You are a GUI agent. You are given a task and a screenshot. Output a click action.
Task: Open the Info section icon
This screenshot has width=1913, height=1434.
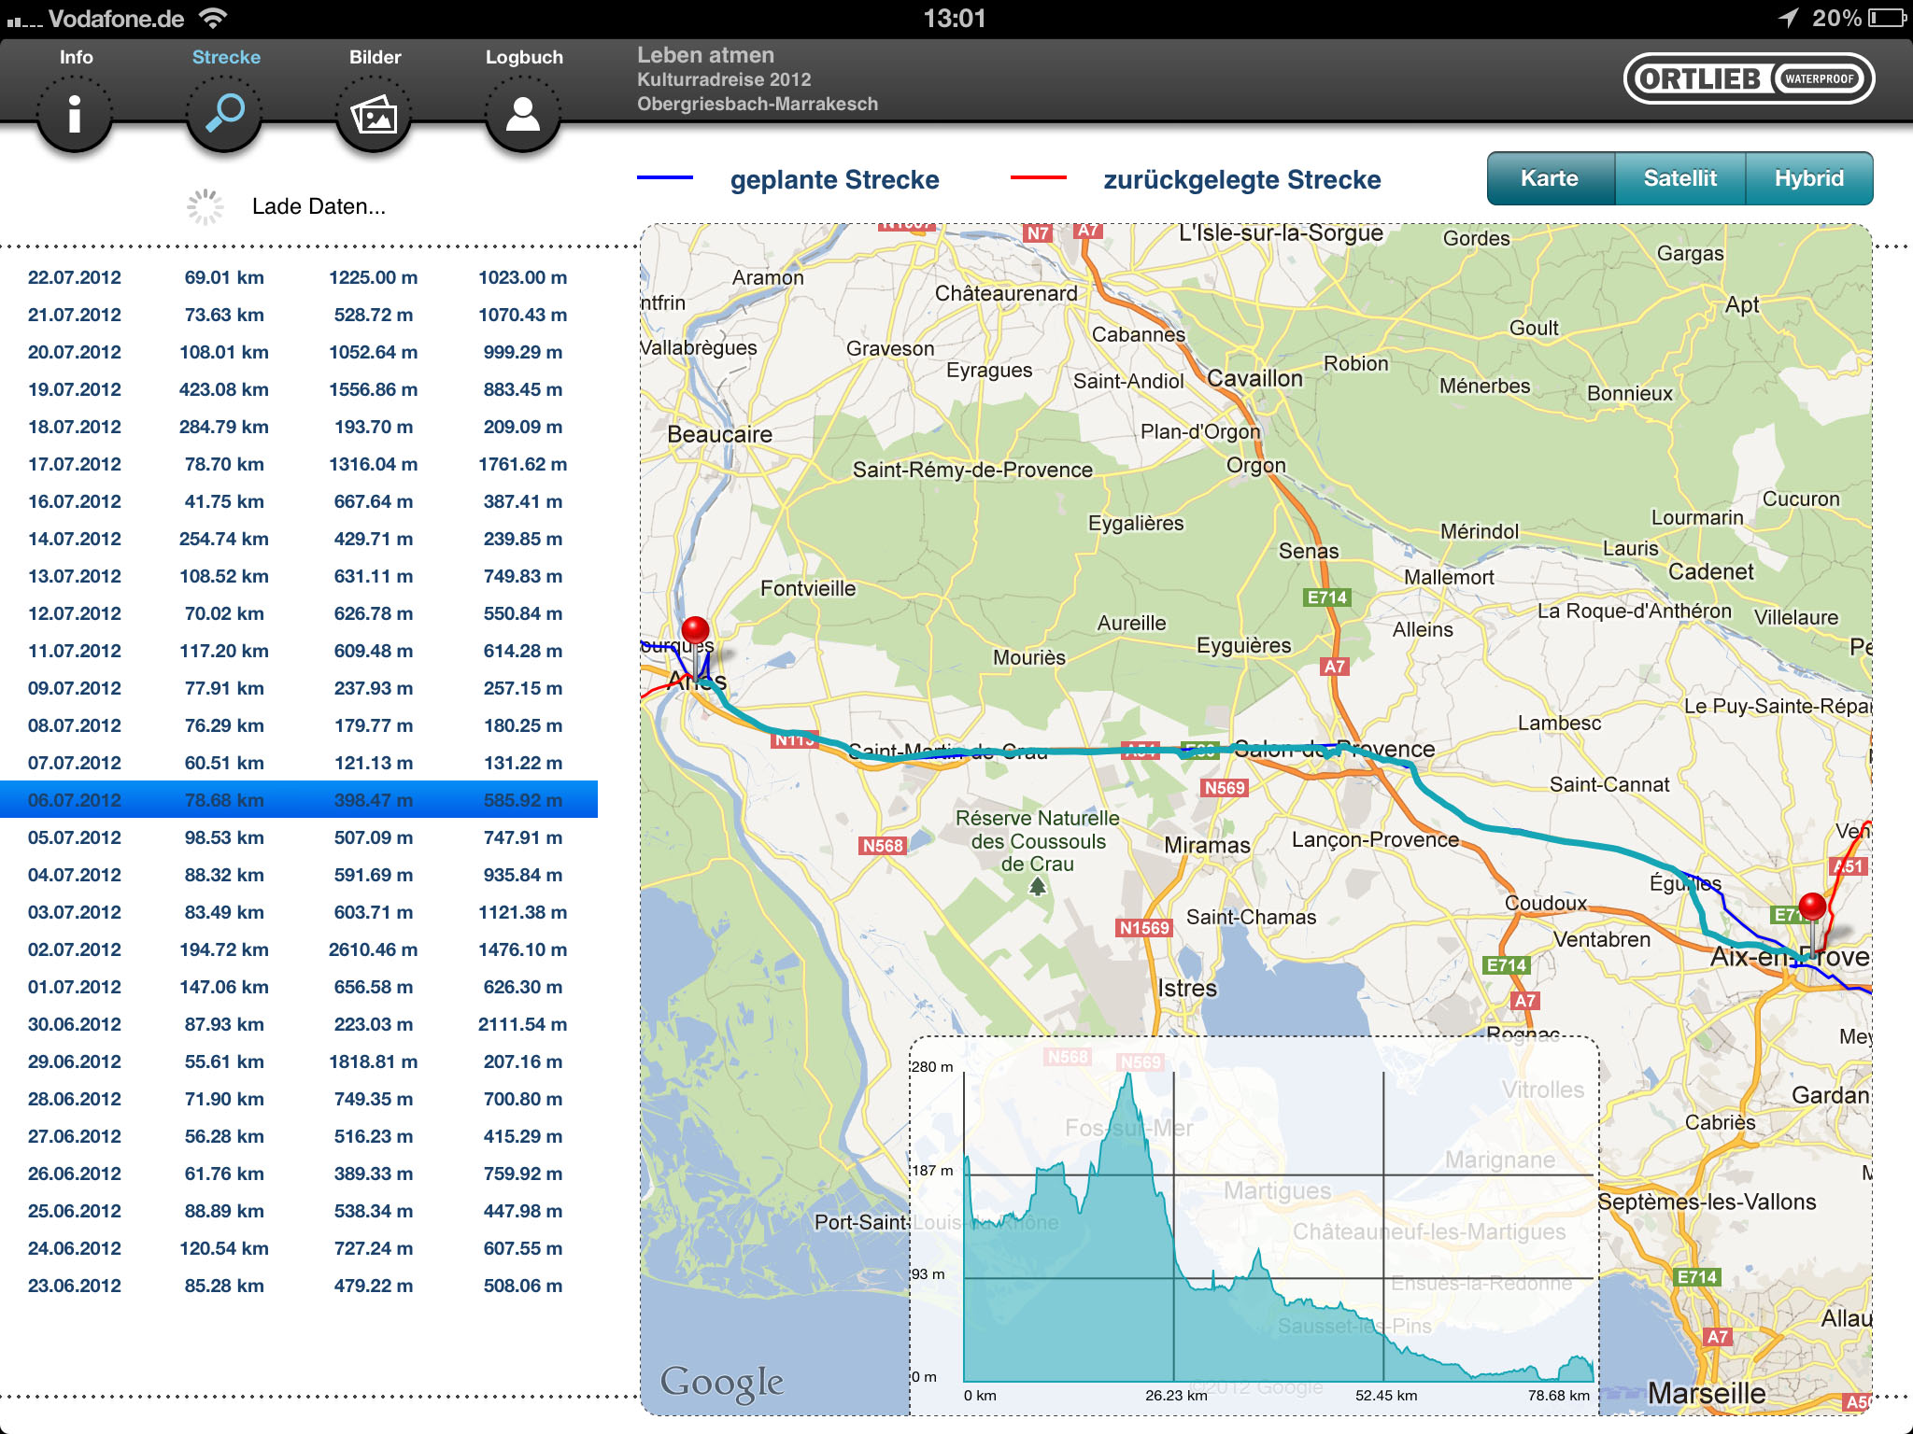(75, 114)
